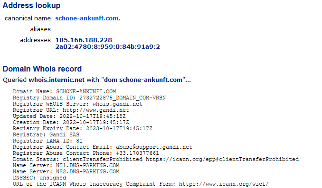The height and width of the screenshot is (188, 322).
Task: Click the Updated Date value line
Action: (69, 116)
